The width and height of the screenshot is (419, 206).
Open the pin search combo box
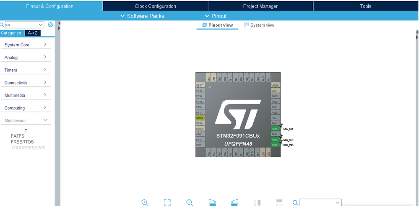coord(320,203)
